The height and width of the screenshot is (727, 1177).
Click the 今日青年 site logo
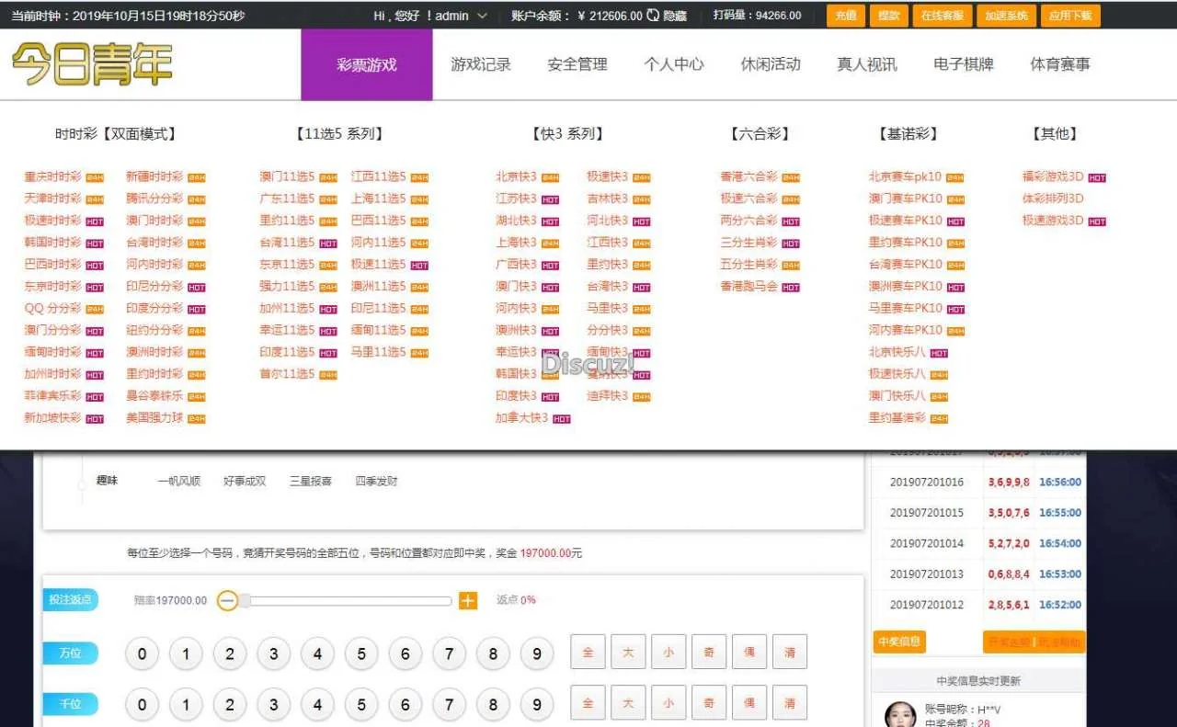pos(92,65)
